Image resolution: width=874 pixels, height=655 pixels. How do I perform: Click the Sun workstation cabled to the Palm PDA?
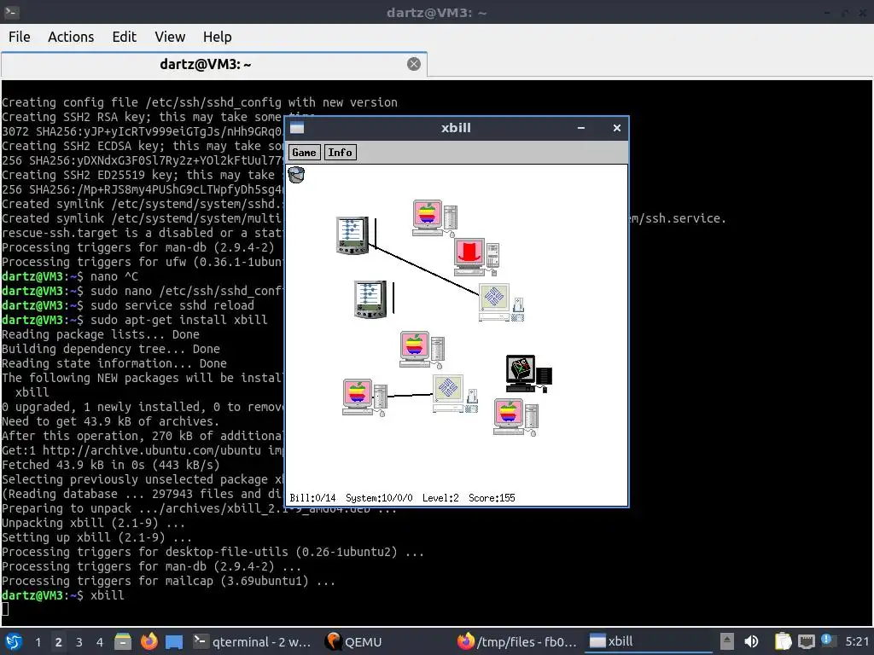[x=501, y=303]
